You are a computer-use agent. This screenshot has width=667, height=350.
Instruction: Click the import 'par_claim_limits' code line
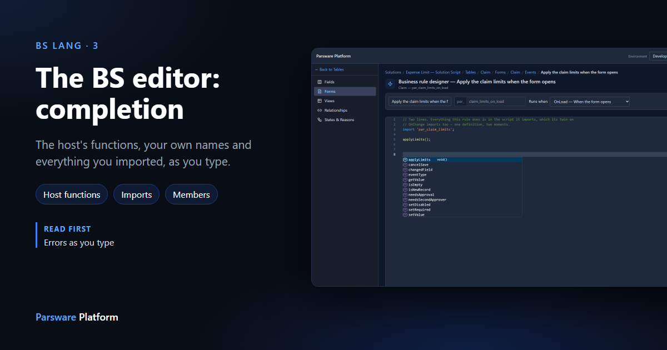(428, 129)
